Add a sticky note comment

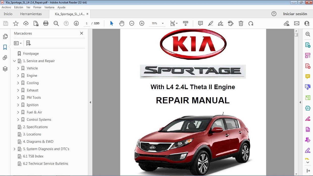200,23
